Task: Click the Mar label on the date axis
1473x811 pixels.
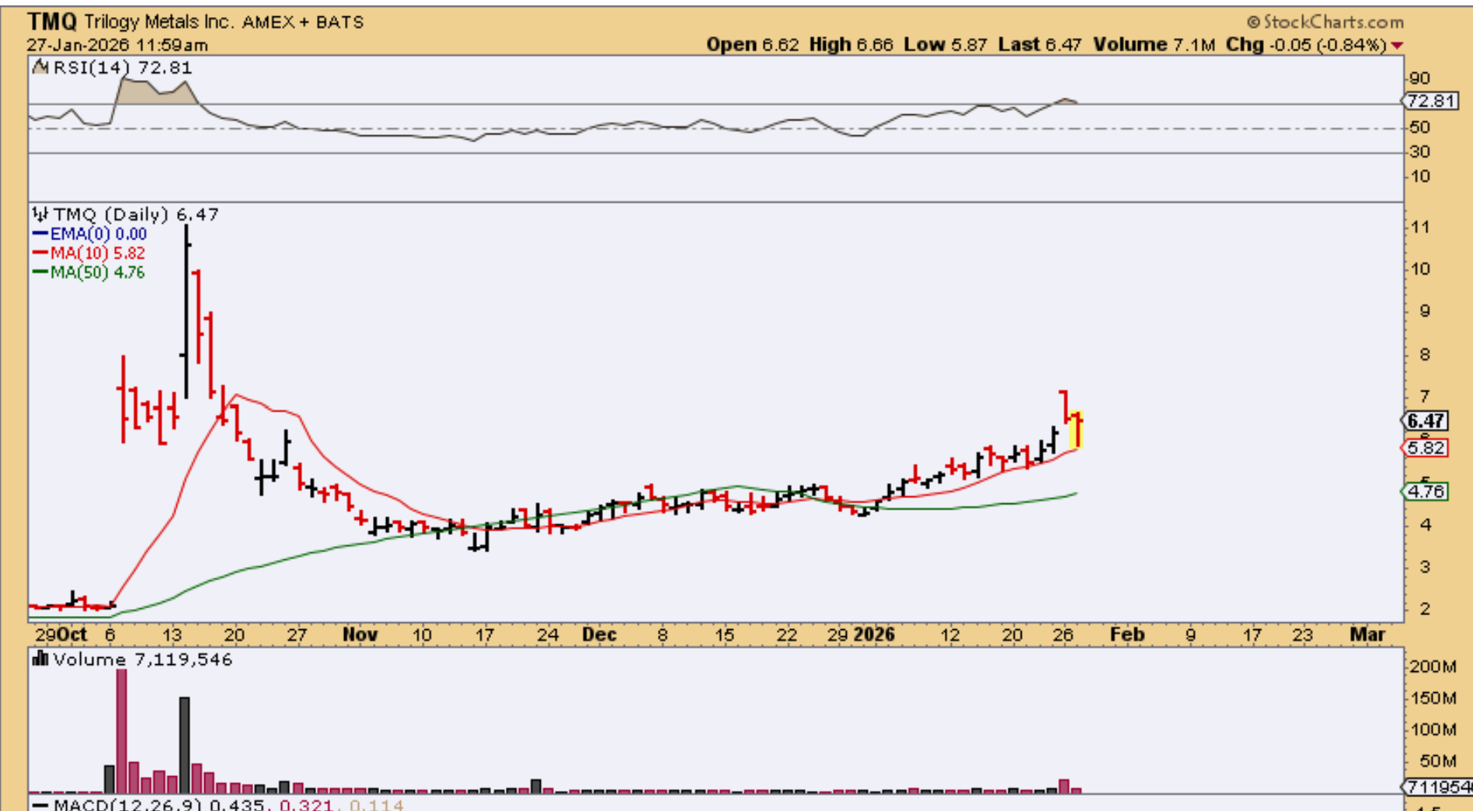Action: (1367, 635)
